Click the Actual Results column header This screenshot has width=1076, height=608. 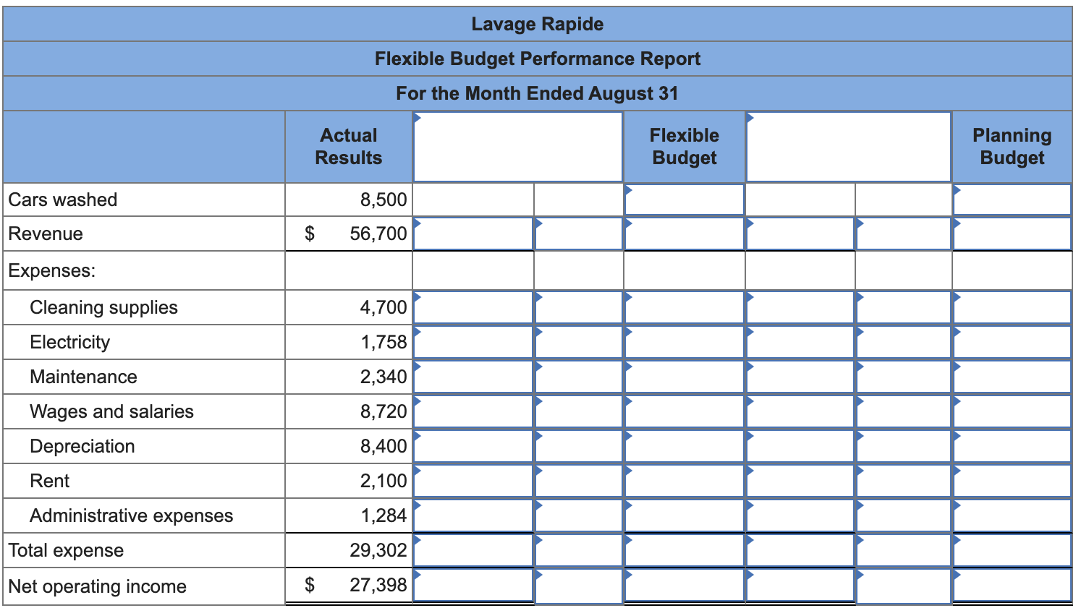(349, 145)
